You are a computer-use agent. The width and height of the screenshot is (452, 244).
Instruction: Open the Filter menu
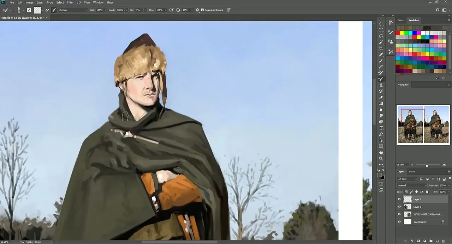coord(70,2)
